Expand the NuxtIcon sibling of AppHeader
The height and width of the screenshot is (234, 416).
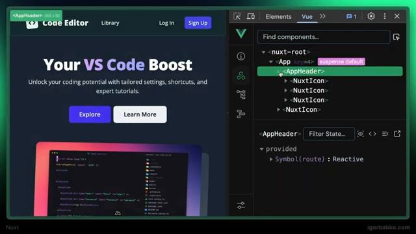278,110
